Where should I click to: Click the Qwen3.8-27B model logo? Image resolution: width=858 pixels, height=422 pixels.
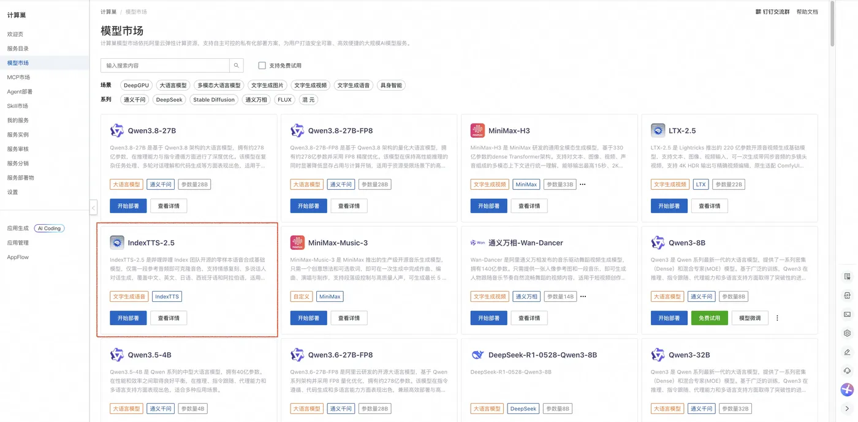[x=116, y=130]
